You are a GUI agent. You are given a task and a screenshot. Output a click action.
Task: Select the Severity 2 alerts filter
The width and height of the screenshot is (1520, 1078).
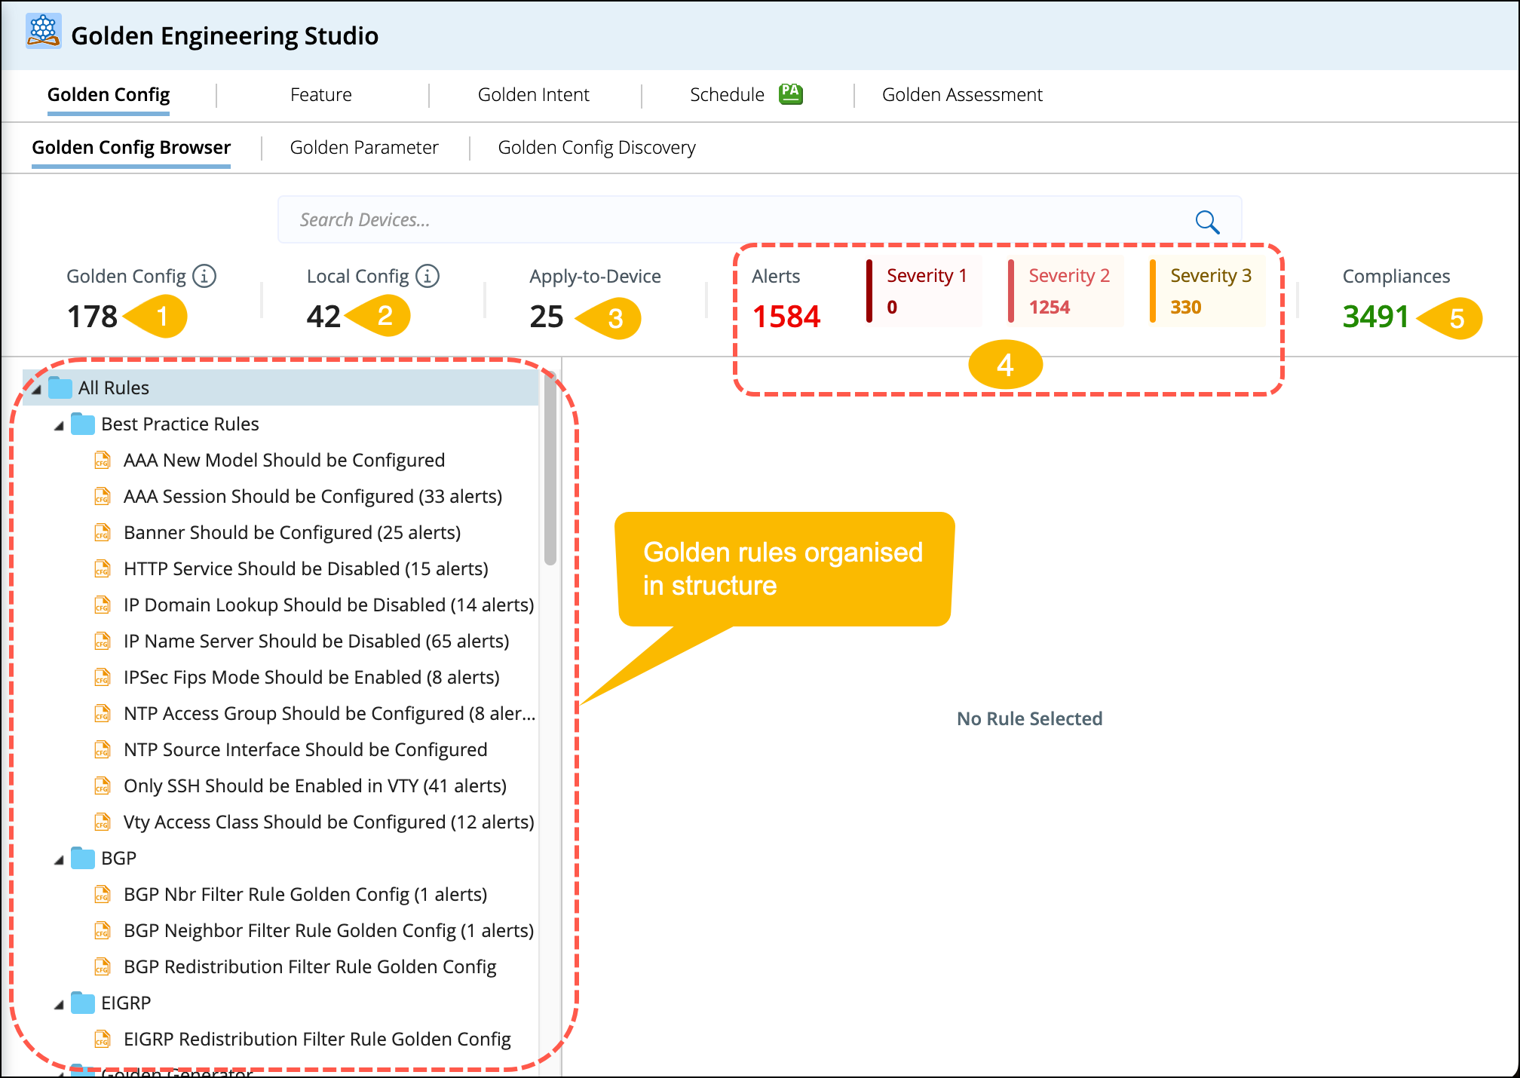pyautogui.click(x=1066, y=291)
